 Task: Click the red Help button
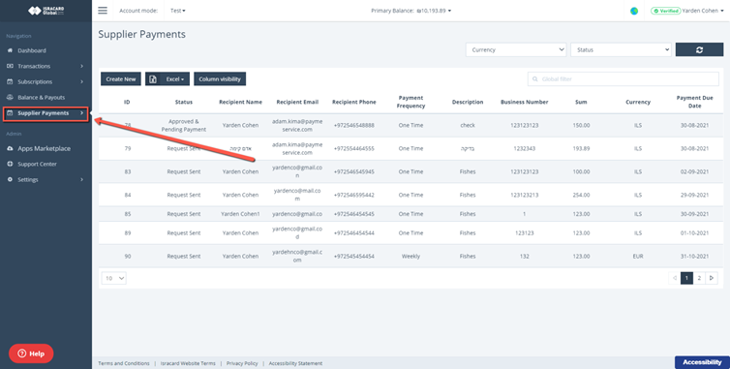(x=31, y=354)
